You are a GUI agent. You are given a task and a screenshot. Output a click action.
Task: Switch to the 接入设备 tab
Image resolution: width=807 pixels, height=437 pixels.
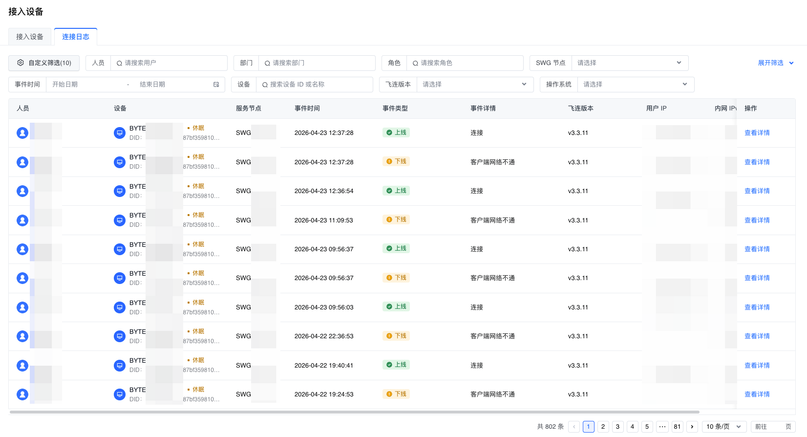pyautogui.click(x=30, y=37)
